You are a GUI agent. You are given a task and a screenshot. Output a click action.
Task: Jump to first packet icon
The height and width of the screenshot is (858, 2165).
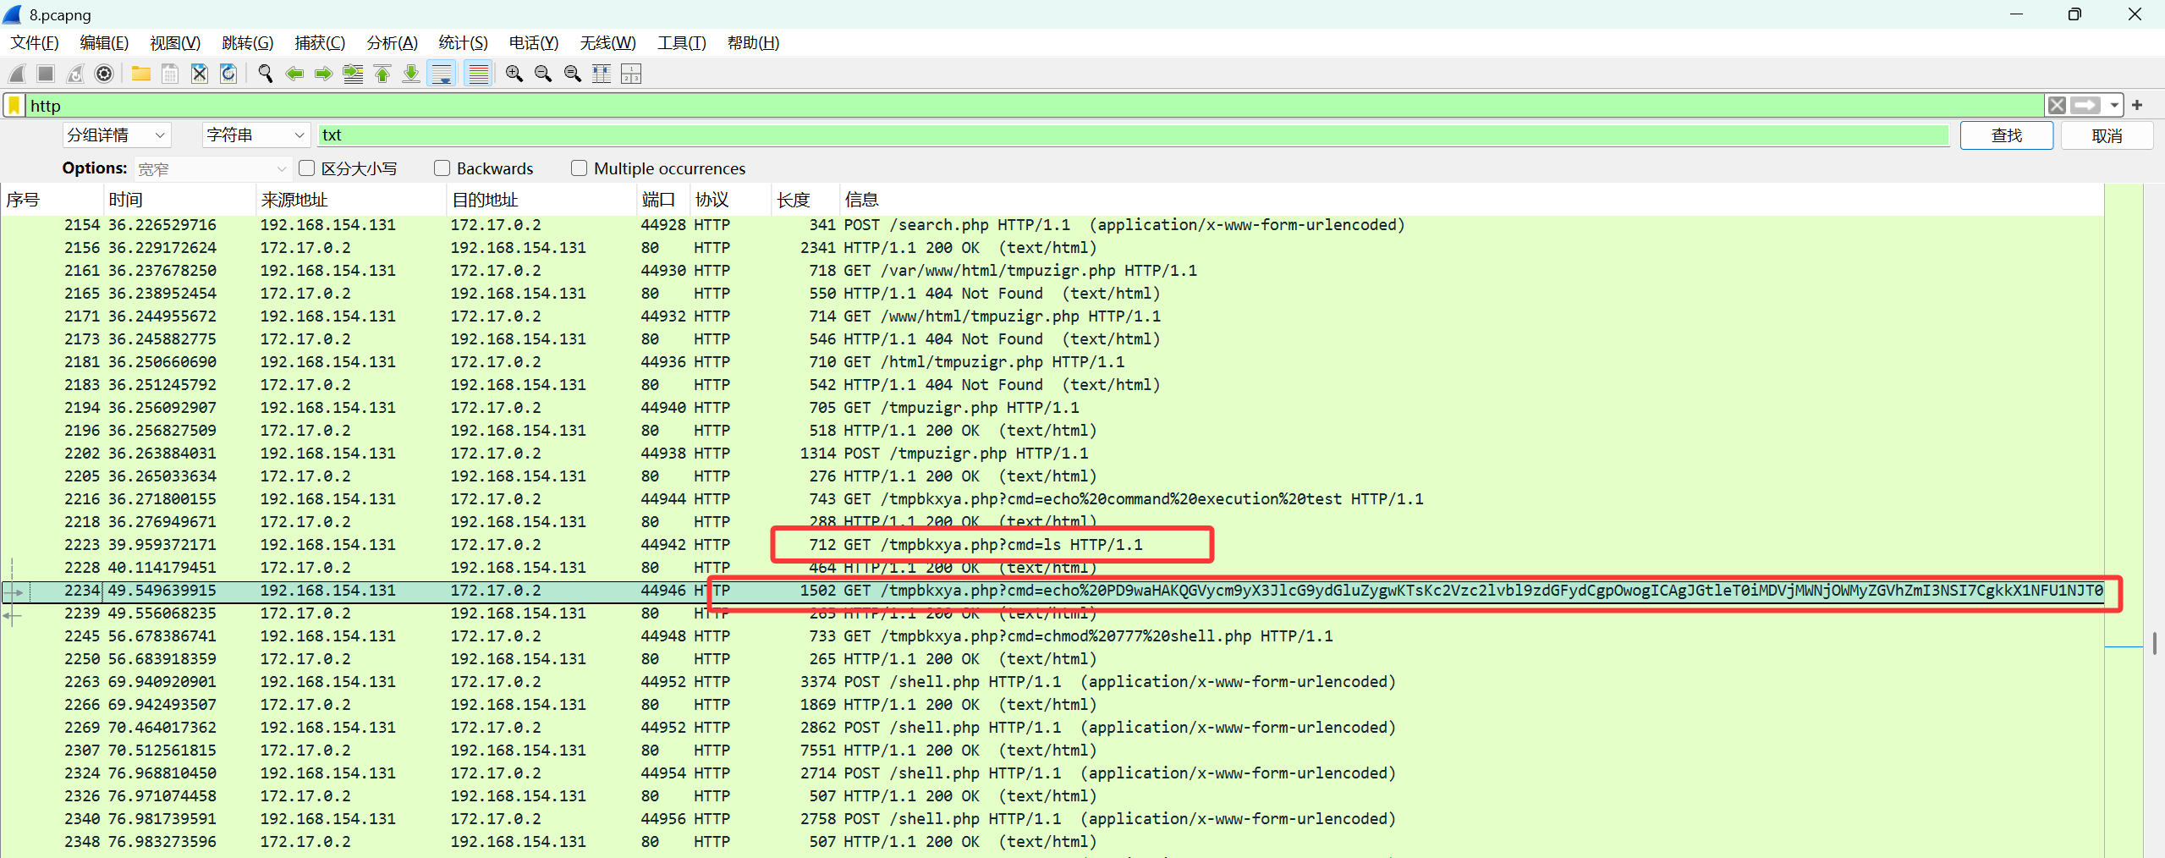pos(382,74)
